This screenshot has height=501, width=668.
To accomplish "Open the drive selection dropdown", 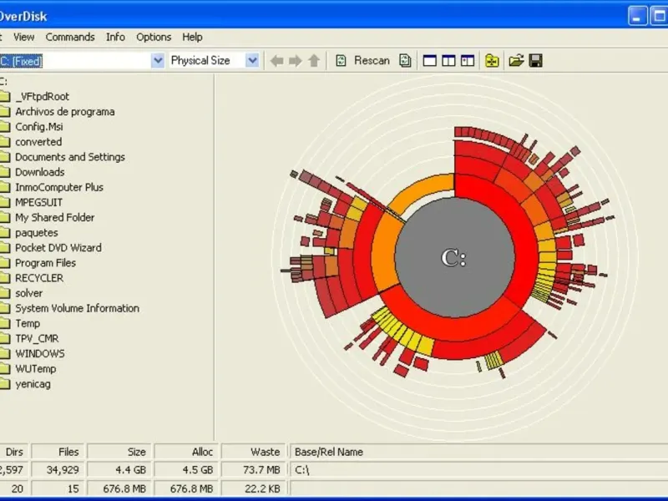I will click(x=158, y=60).
